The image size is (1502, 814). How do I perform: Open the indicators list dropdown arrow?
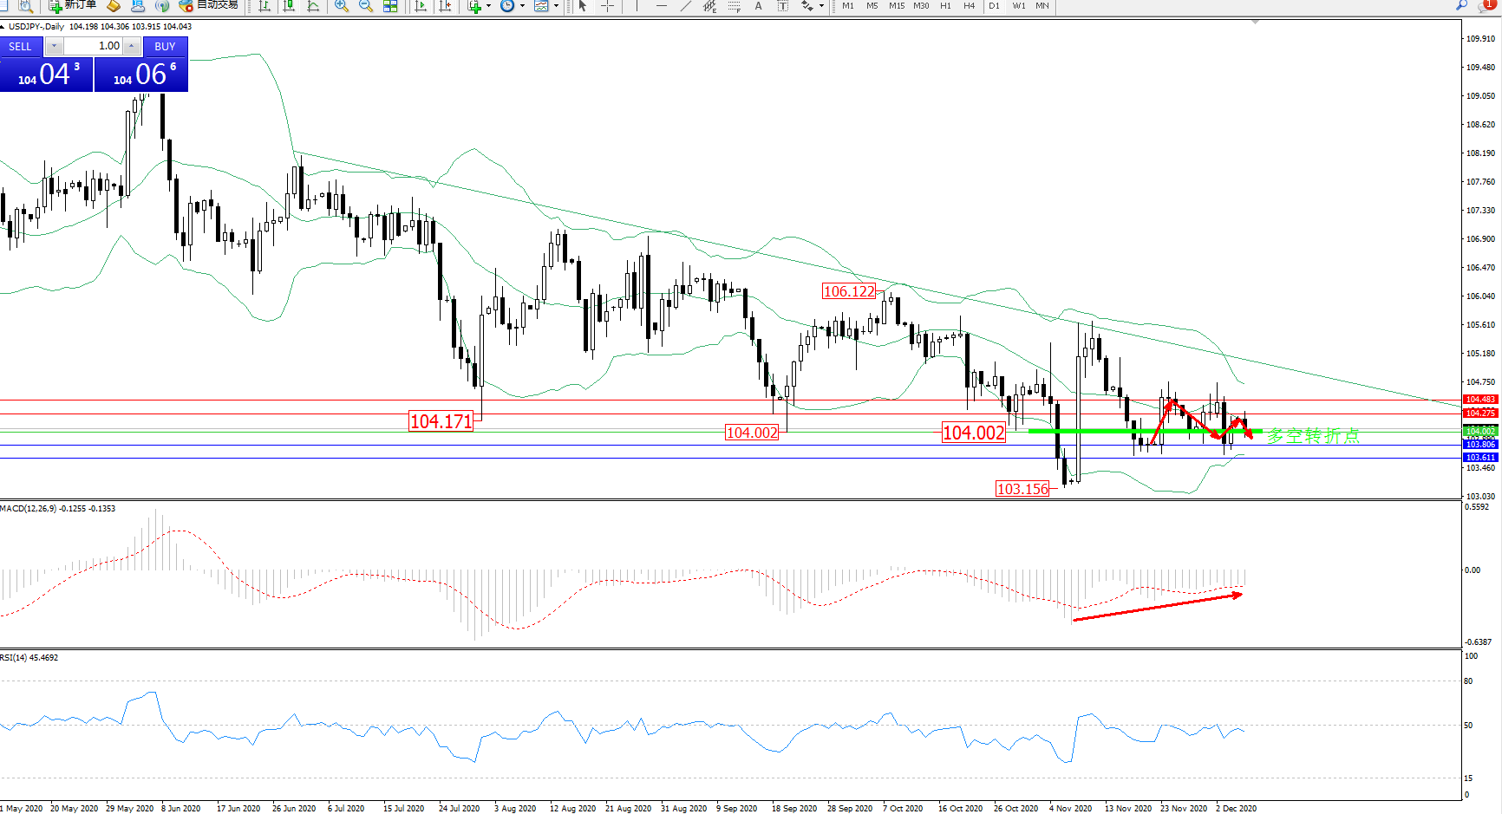pyautogui.click(x=488, y=6)
